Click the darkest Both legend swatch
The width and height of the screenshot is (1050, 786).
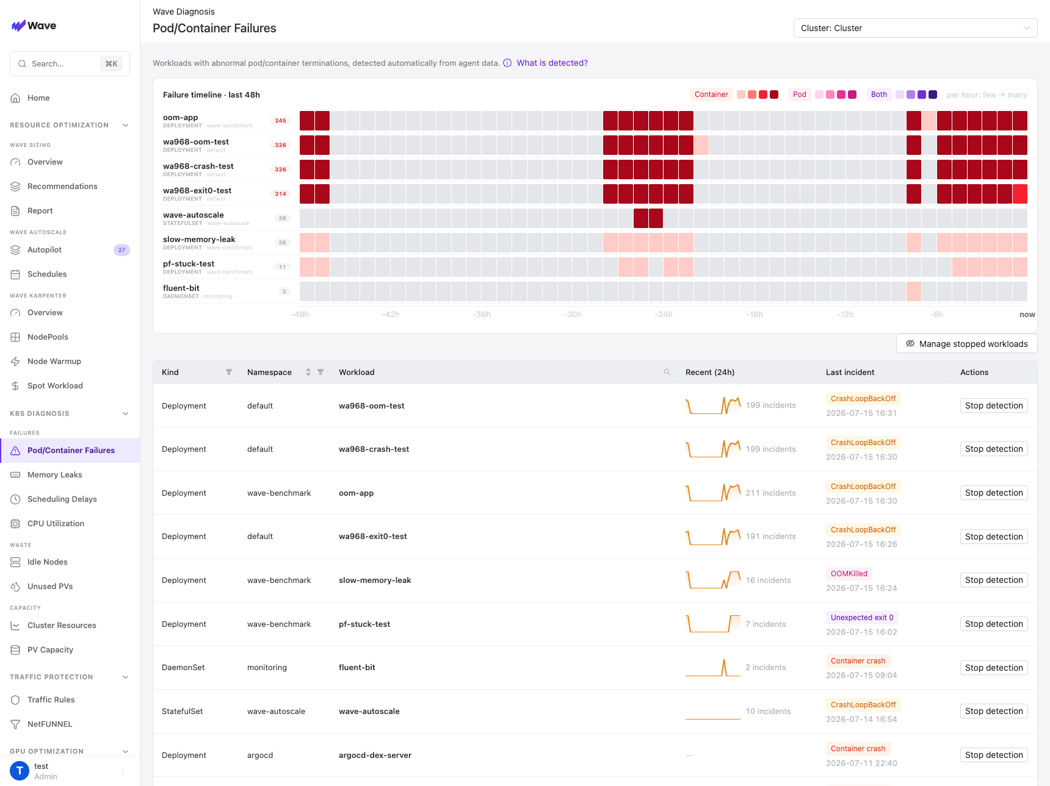click(933, 95)
